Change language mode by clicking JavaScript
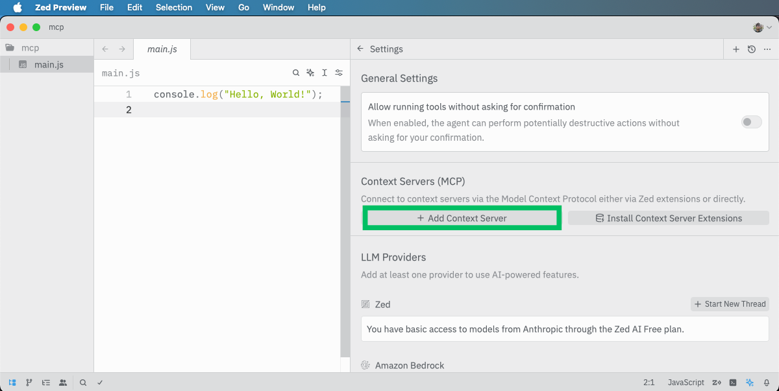 click(686, 383)
